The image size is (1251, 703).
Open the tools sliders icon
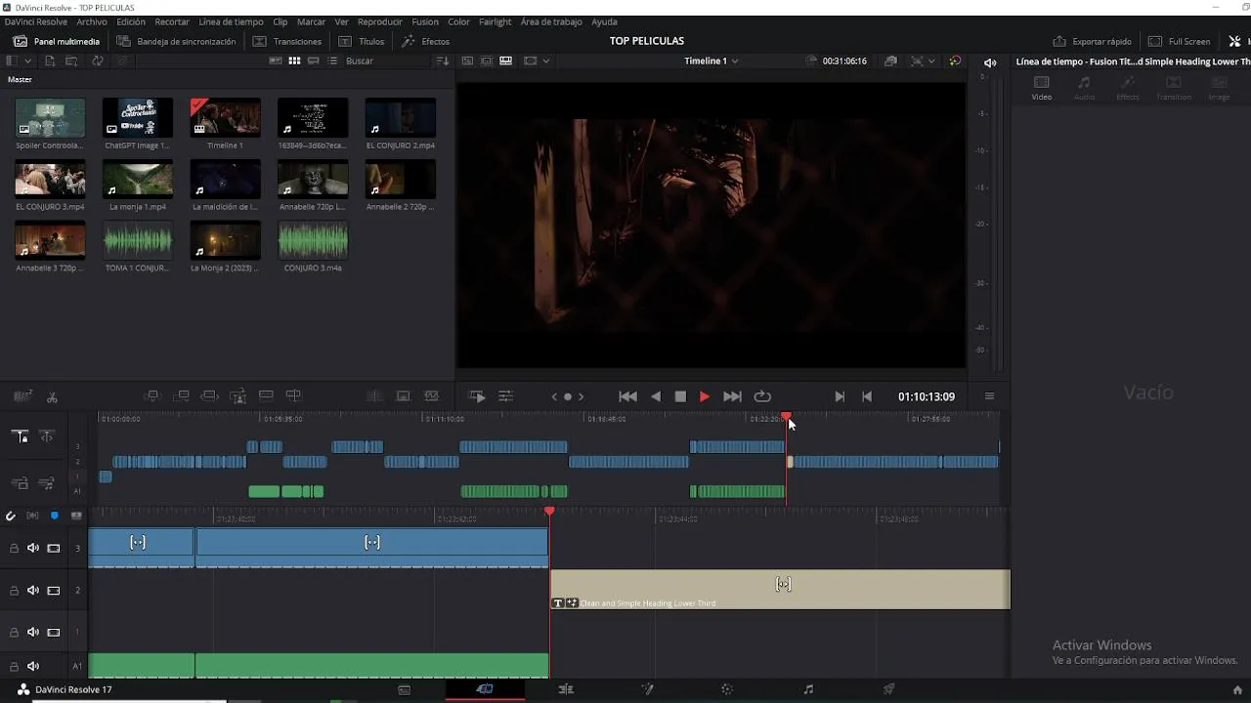click(x=505, y=396)
